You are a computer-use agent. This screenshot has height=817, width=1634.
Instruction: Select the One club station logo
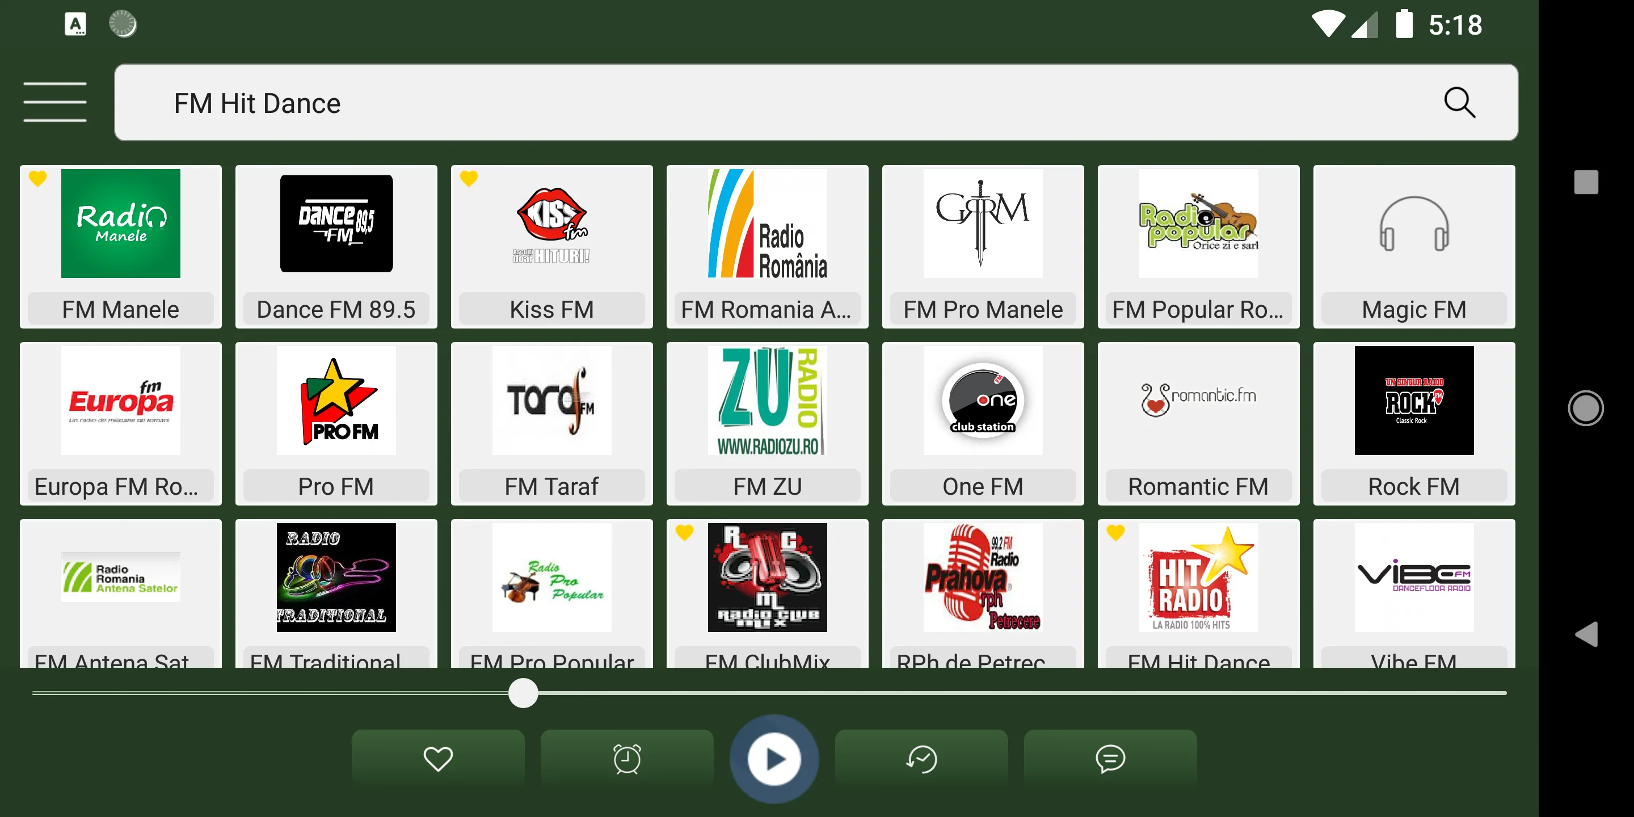(x=983, y=400)
